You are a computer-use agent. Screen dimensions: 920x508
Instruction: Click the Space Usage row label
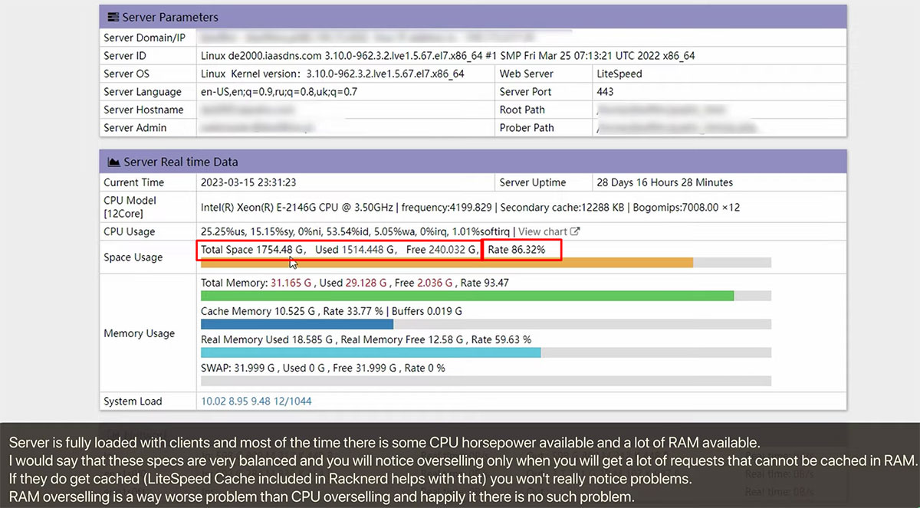pyautogui.click(x=133, y=257)
